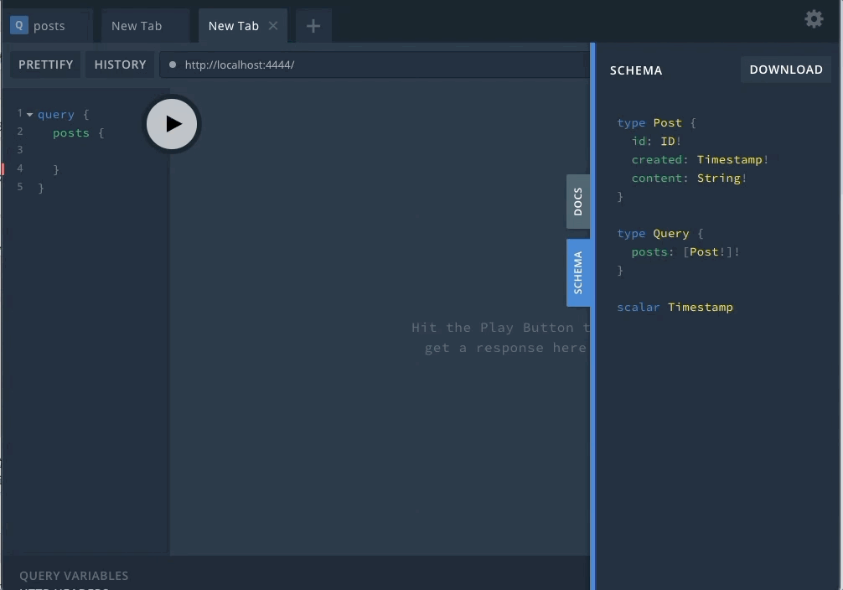Viewport: 843px width, 590px height.
Task: Prettify the query
Action: (x=46, y=65)
